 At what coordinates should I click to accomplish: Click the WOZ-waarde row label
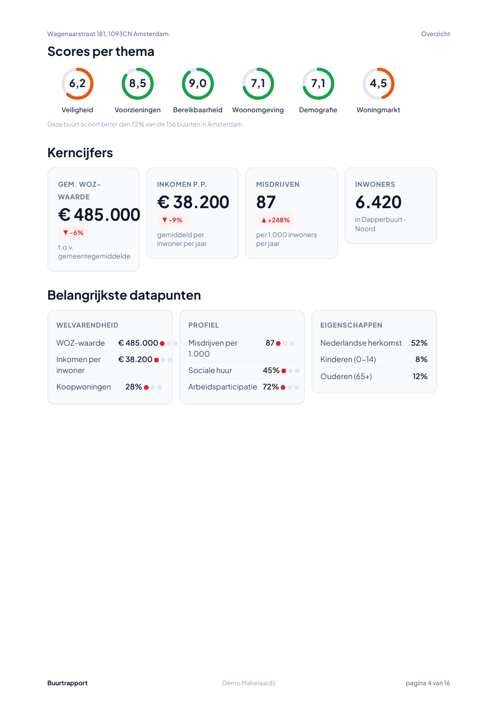80,343
